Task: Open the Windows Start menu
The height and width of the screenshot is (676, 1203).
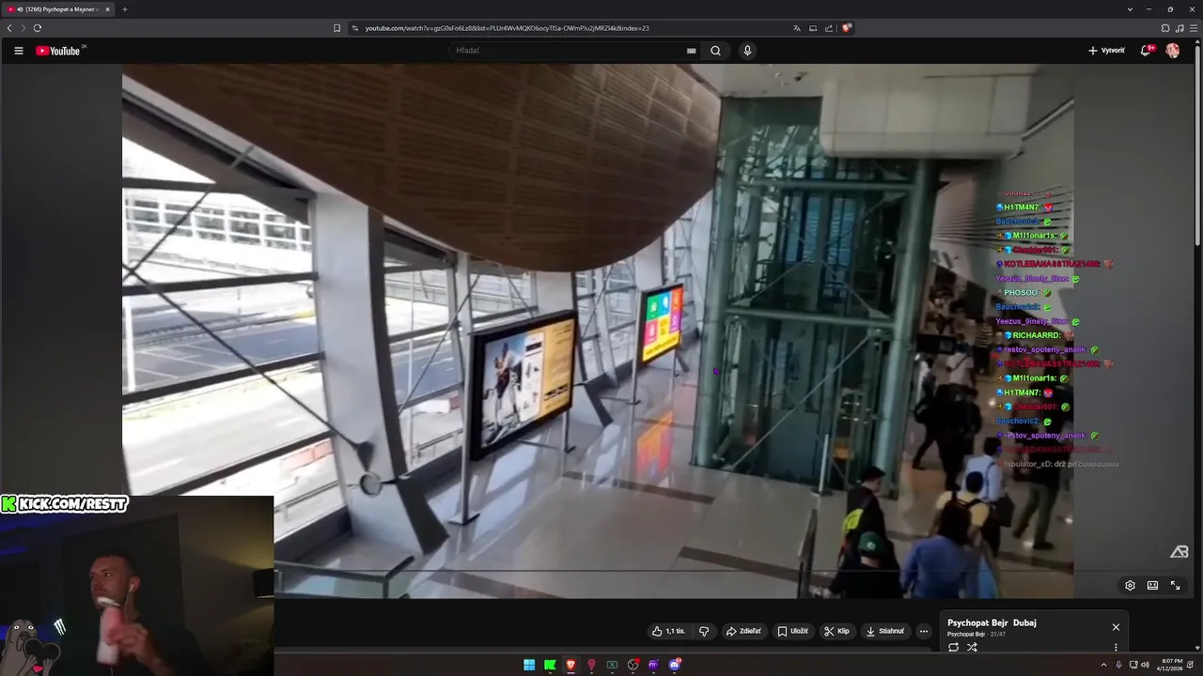Action: click(x=529, y=665)
